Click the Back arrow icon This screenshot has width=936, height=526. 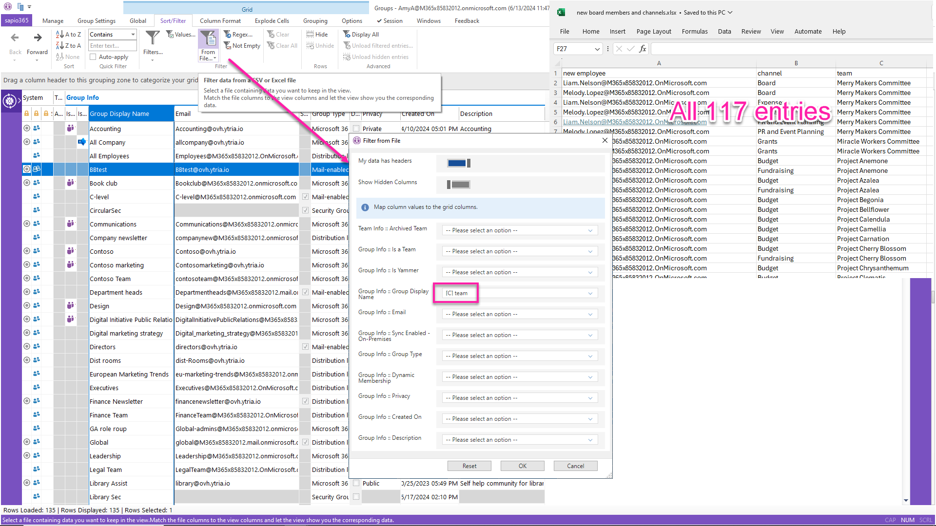pyautogui.click(x=15, y=38)
